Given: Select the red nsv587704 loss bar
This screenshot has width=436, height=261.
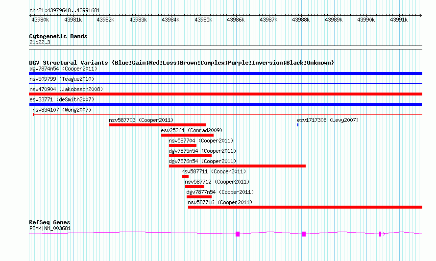Looking at the screenshot, I should tap(183, 145).
